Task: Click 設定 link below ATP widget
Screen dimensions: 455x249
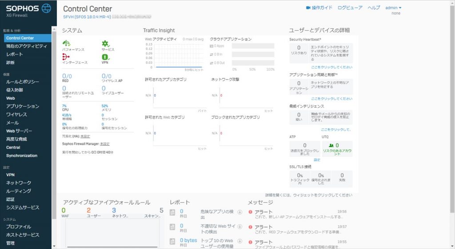Action: pyautogui.click(x=317, y=160)
